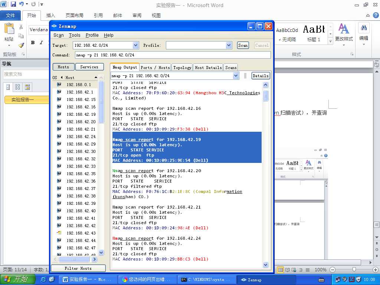The height and width of the screenshot is (285, 380).
Task: Click the zoom out minus icon in Word
Action: pos(332,270)
